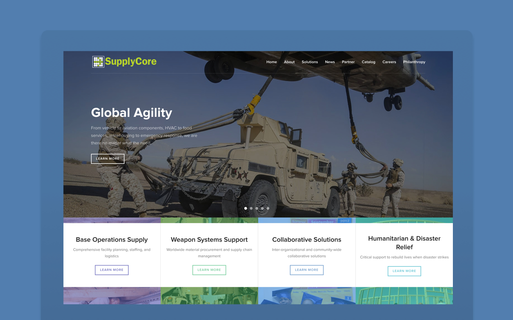Click Learn More under Global Agility

click(x=107, y=159)
